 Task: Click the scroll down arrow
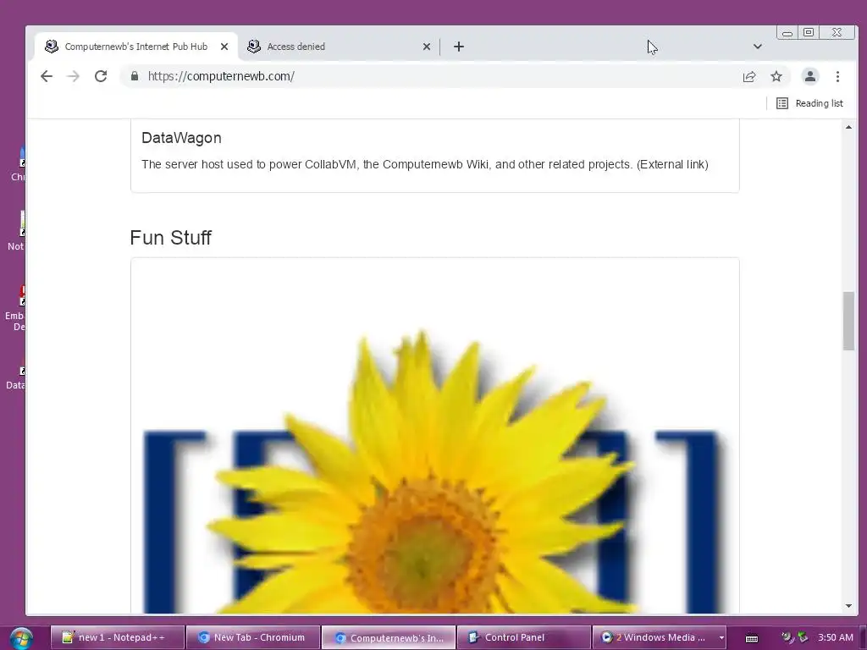(x=848, y=606)
